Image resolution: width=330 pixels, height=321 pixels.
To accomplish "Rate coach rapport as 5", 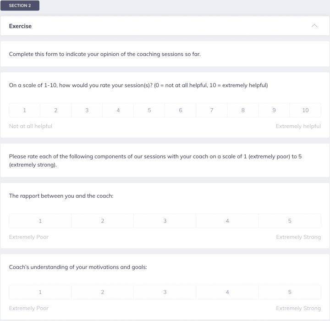I will click(x=290, y=221).
